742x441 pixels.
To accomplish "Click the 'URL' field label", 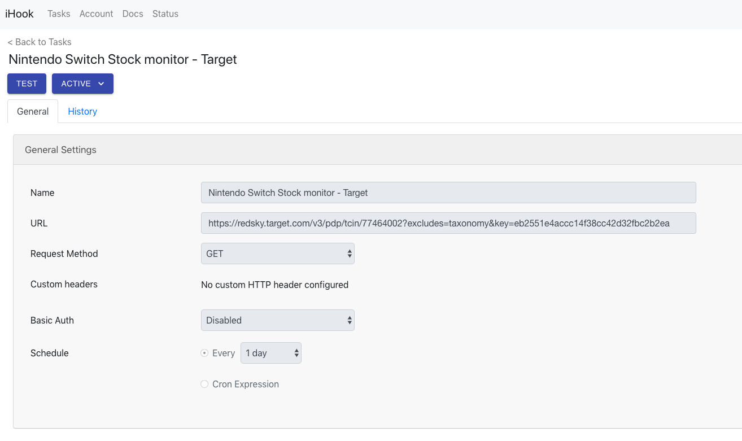I will point(39,223).
